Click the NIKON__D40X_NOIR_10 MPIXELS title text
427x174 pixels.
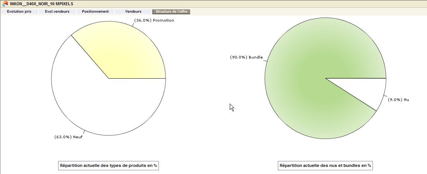[x=41, y=4]
